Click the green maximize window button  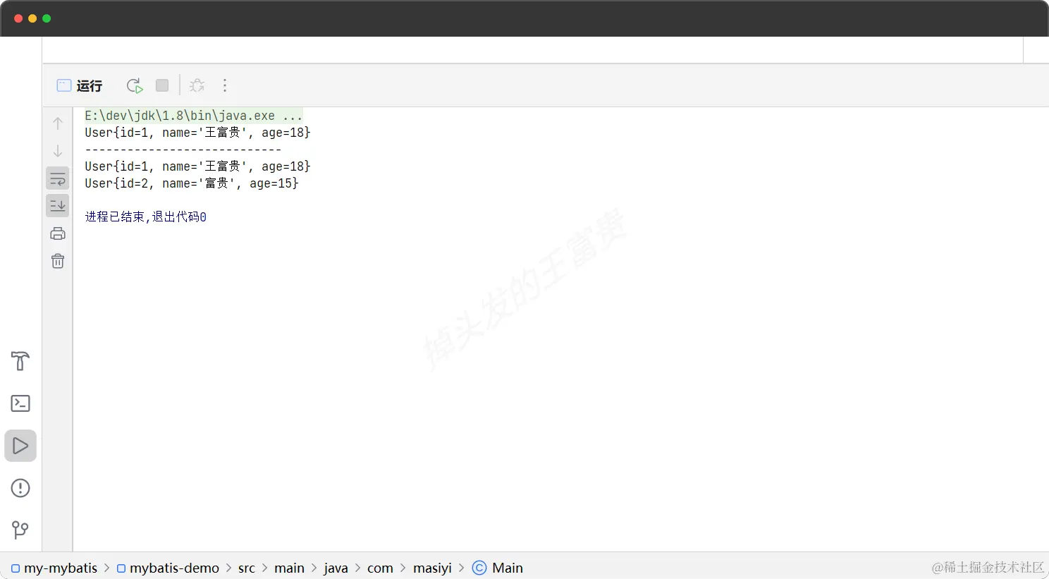tap(47, 18)
